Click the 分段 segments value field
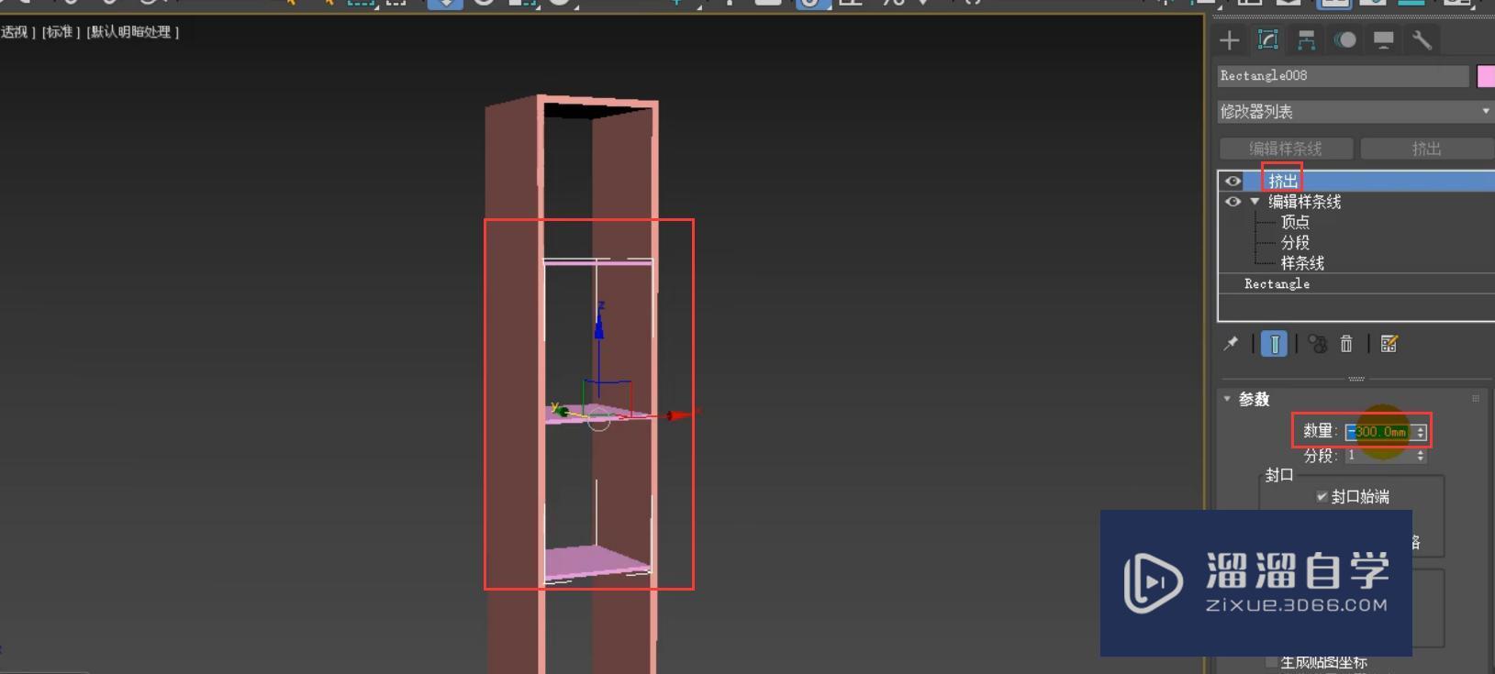This screenshot has height=674, width=1495. 1379,455
